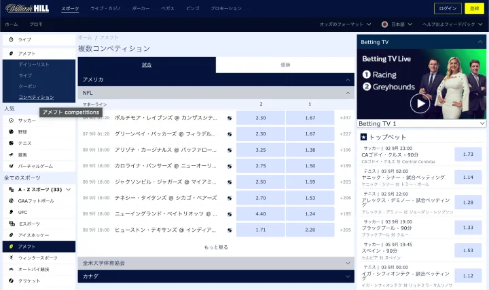This screenshot has height=290, width=489.
Task: Expand A-Z スポーツ (33) list chevron
Action: [x=69, y=189]
